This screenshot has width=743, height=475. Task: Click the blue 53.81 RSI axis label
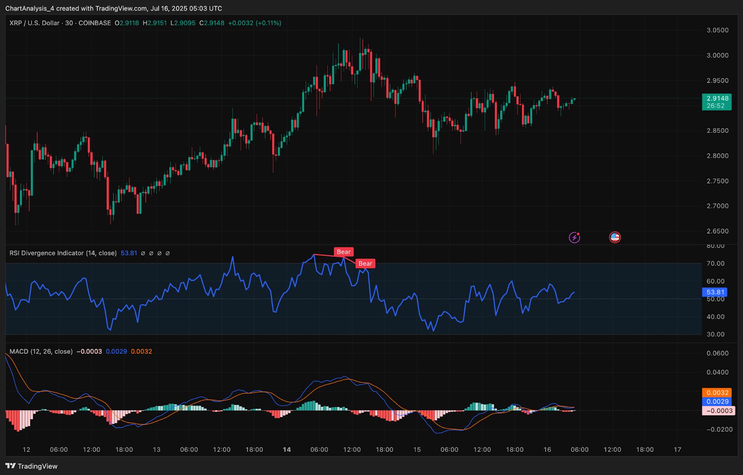(715, 292)
